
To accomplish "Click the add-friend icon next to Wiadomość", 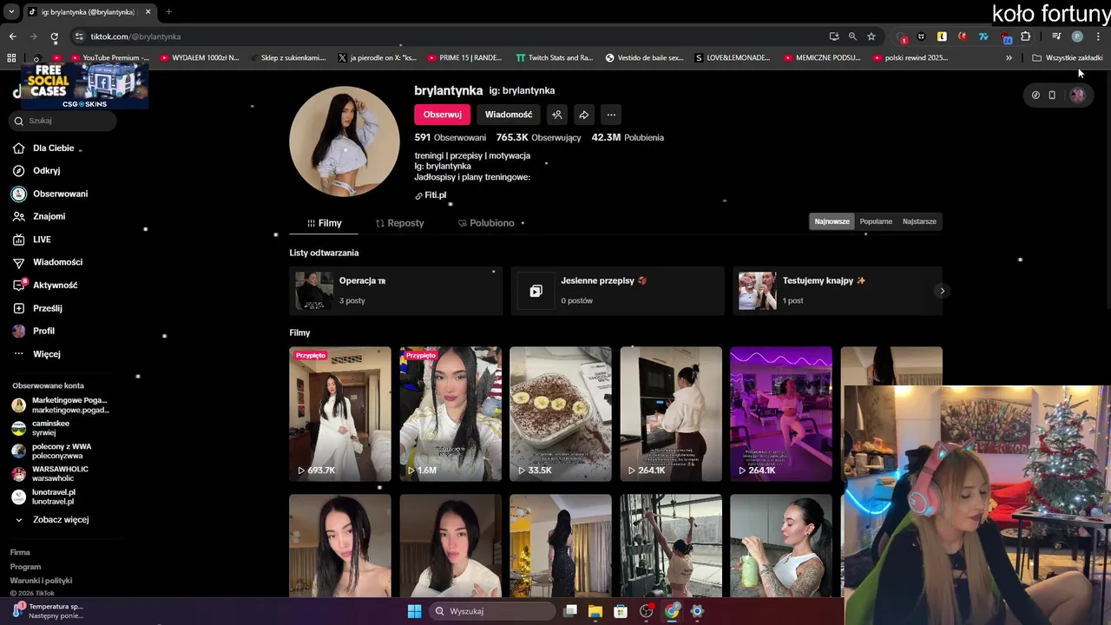I will tap(557, 115).
